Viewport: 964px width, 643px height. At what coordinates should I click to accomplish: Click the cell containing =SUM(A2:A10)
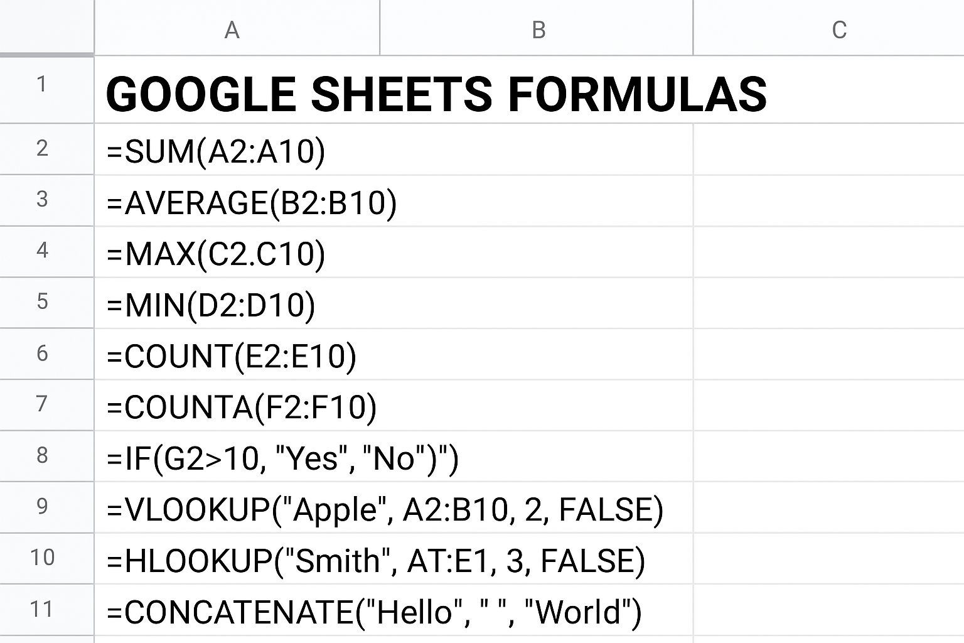click(217, 151)
